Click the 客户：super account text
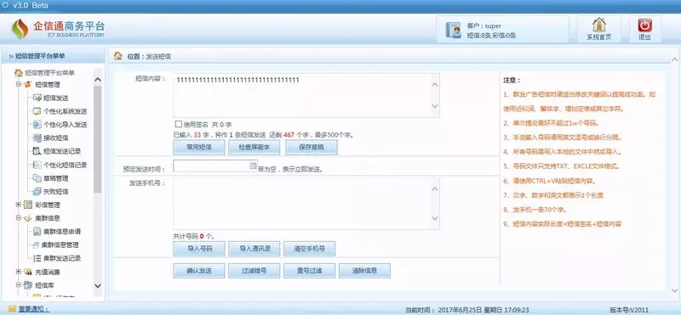This screenshot has height=315, width=681. 484,26
